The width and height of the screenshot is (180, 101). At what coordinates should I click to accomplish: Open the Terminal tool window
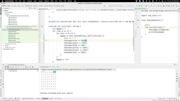[x=17, y=98]
